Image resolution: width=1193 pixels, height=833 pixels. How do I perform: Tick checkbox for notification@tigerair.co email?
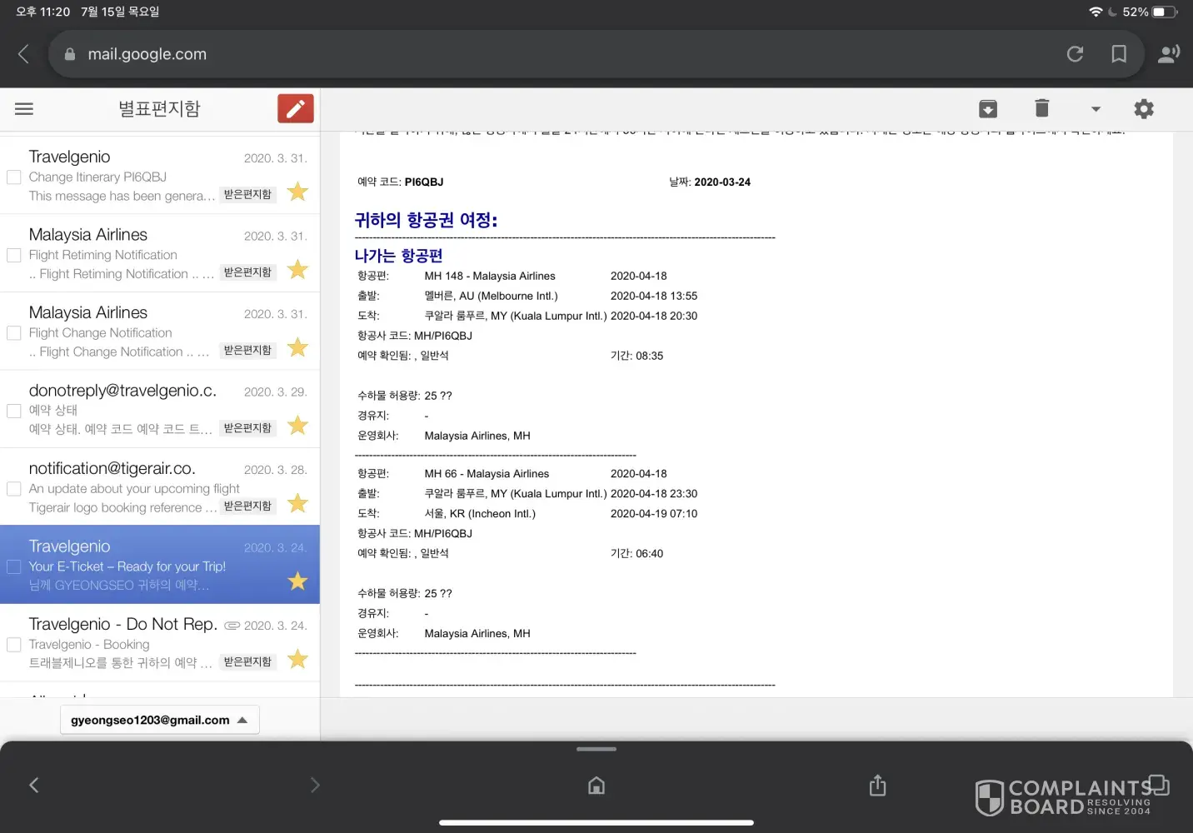coord(14,489)
